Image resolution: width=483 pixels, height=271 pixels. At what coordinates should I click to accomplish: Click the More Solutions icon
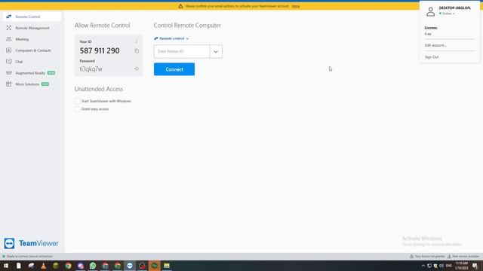(x=8, y=84)
